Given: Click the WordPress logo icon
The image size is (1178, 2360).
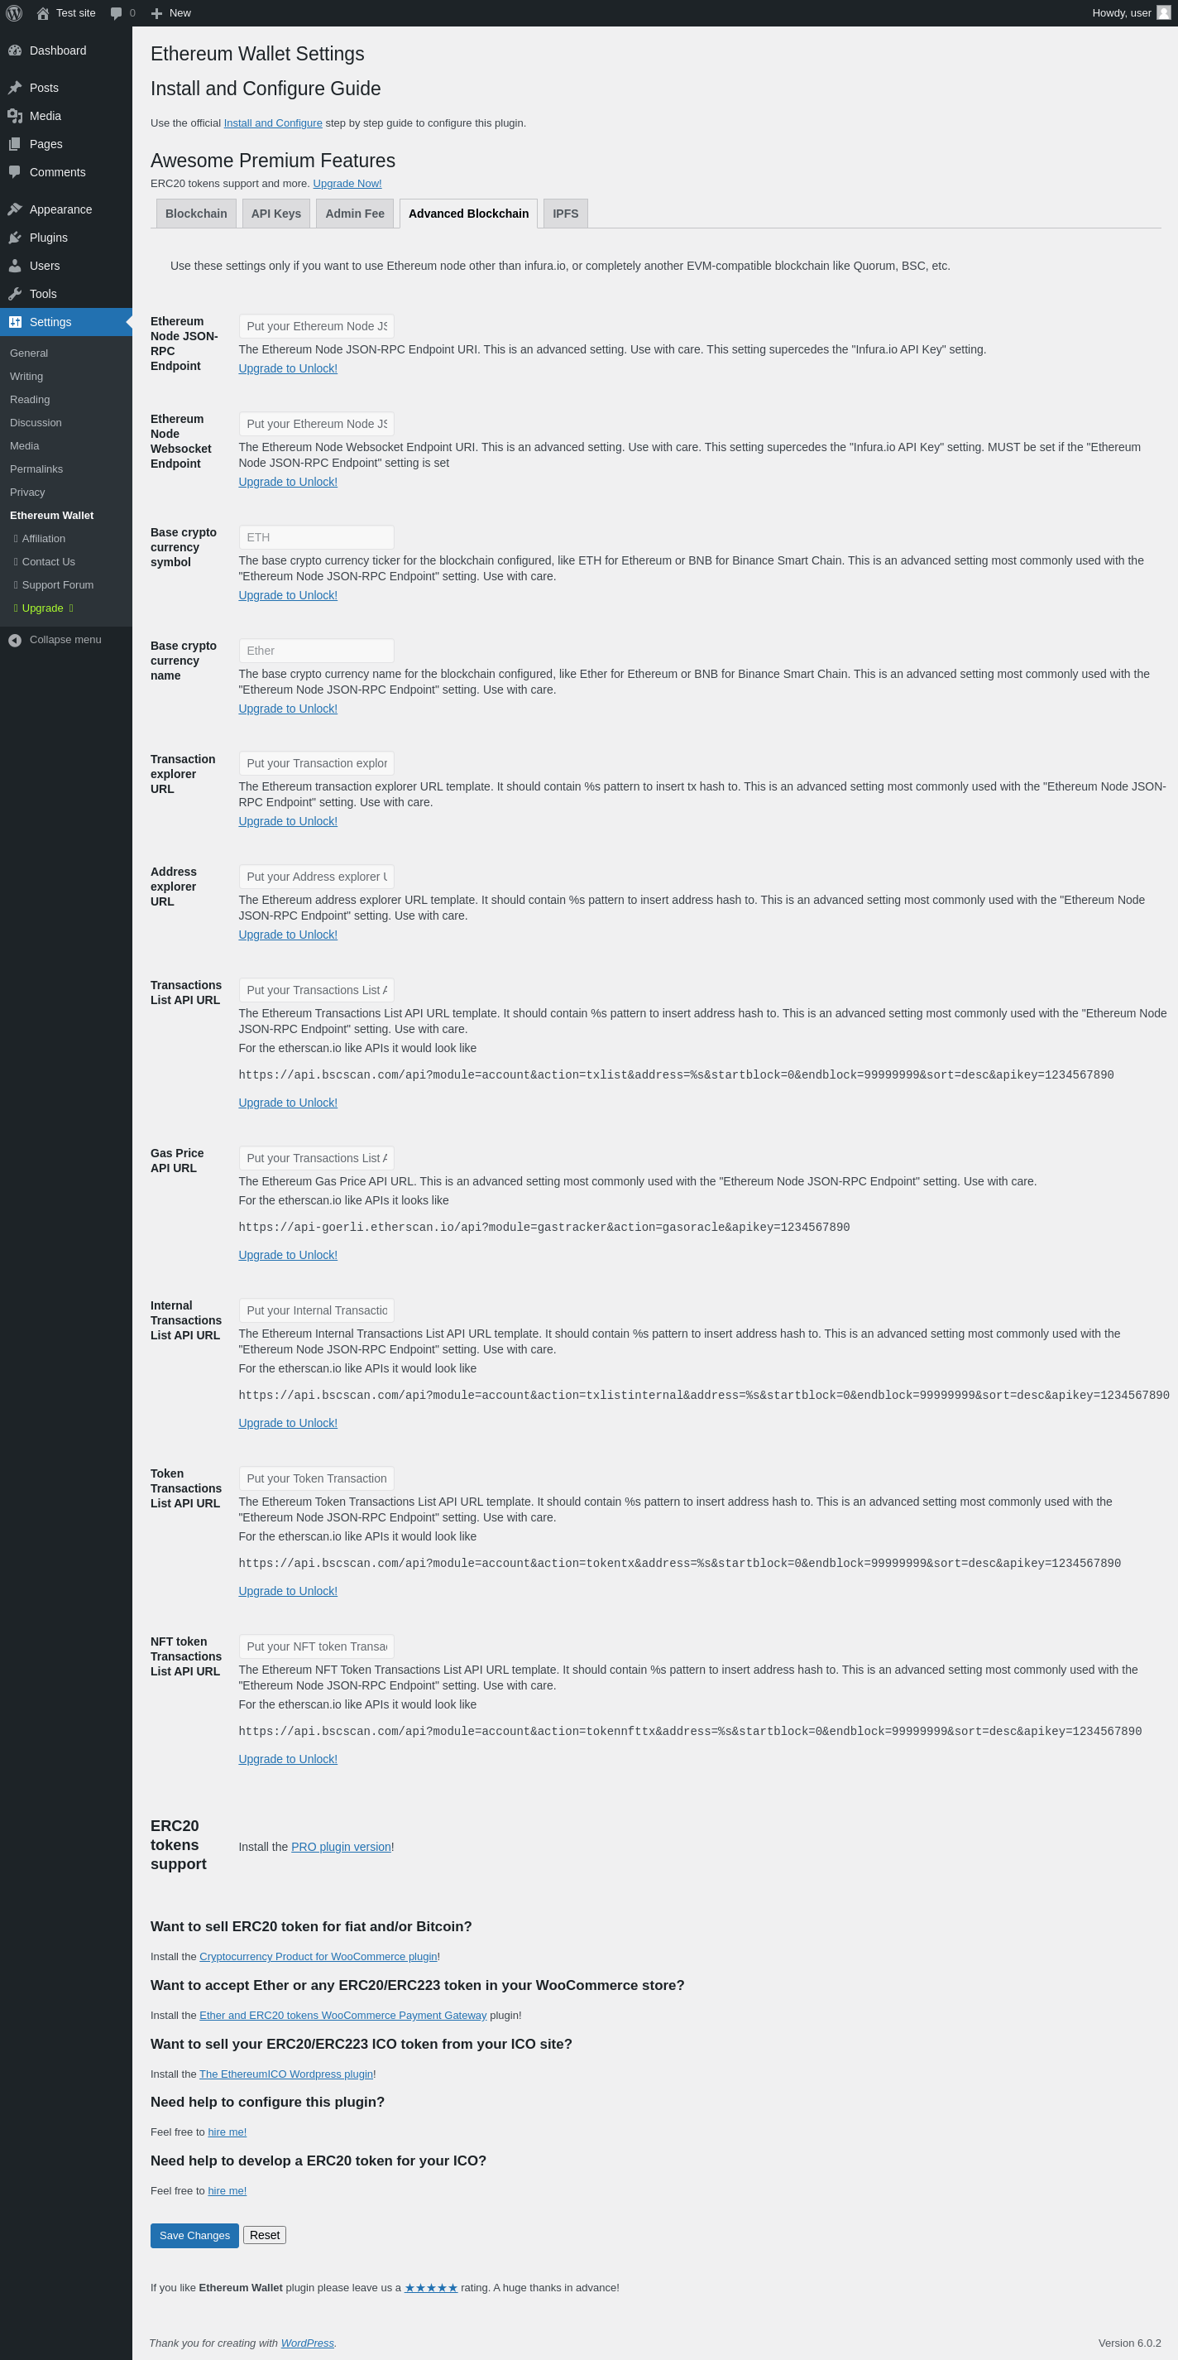Looking at the screenshot, I should (14, 12).
